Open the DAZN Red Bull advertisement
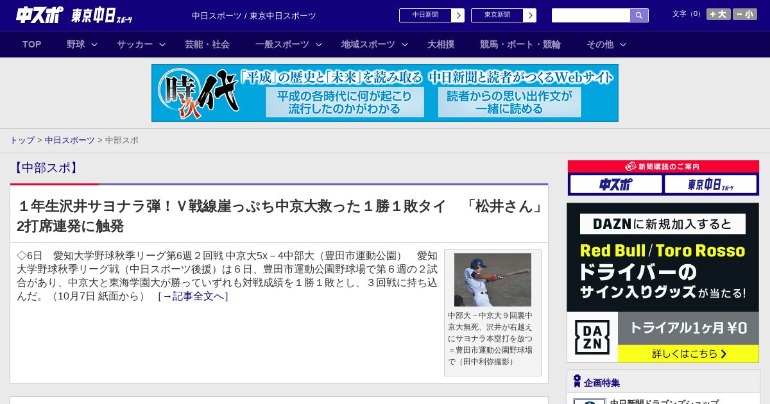The height and width of the screenshot is (404, 770). [x=663, y=283]
